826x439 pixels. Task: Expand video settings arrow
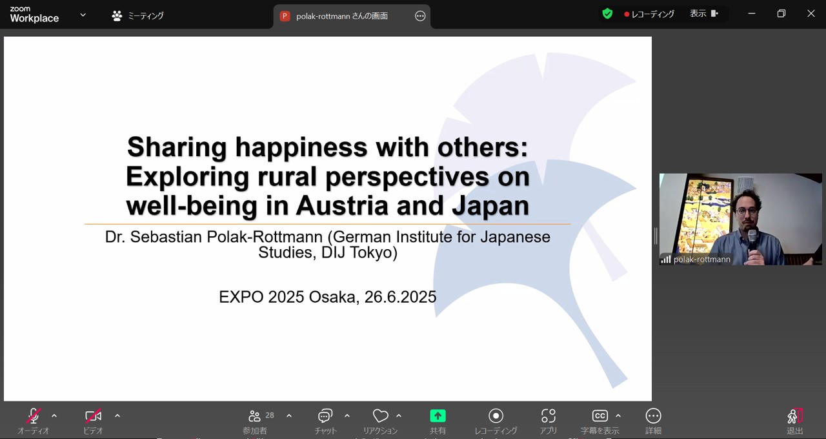[117, 416]
